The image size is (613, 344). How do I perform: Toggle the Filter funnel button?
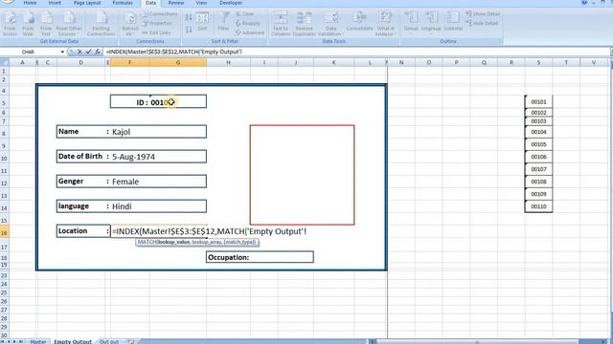223,22
